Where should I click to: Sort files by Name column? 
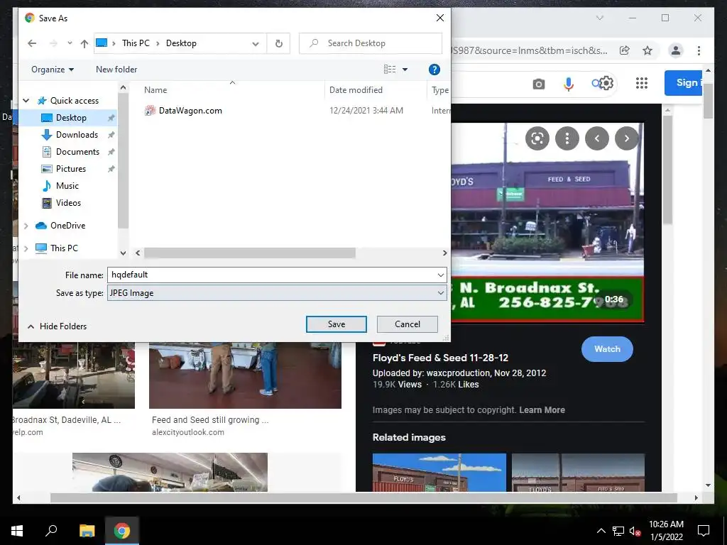click(x=155, y=90)
